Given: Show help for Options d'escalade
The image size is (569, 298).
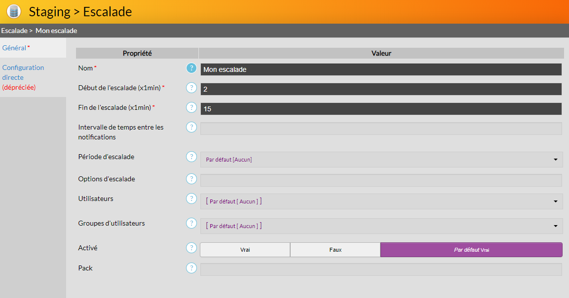Looking at the screenshot, I should point(191,179).
